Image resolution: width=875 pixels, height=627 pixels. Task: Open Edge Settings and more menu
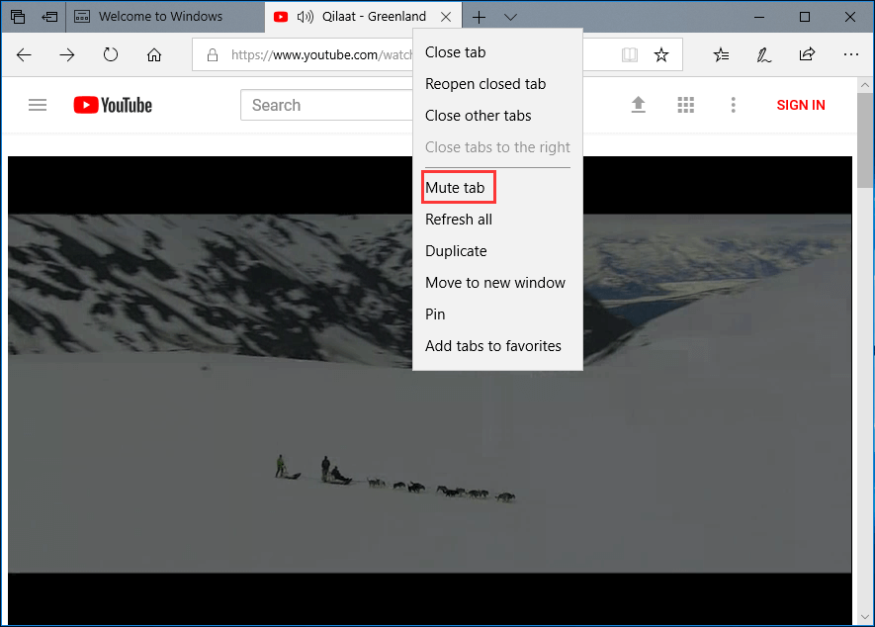[851, 54]
